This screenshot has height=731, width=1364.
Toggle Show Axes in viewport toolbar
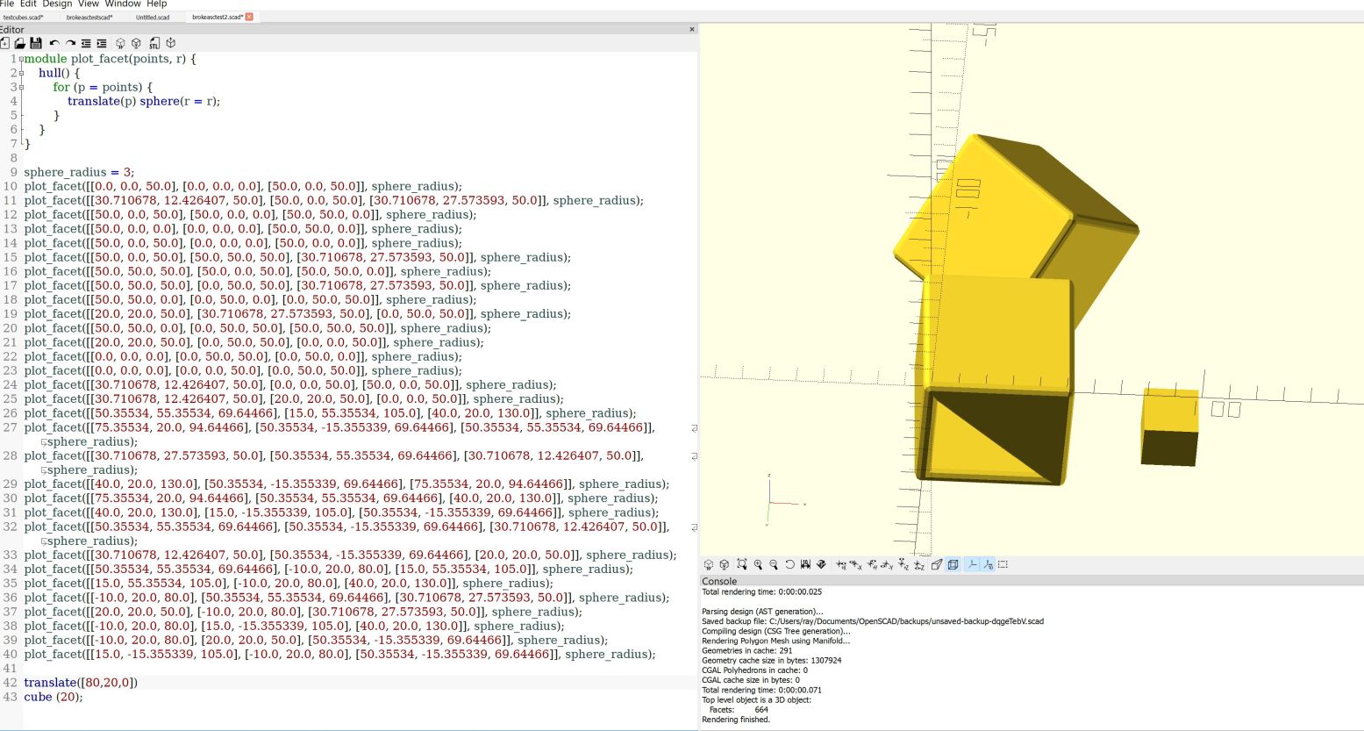972,565
